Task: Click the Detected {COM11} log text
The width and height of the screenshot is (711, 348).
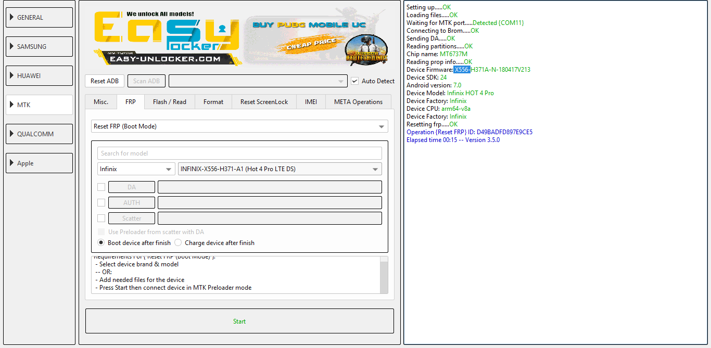Action: point(498,23)
